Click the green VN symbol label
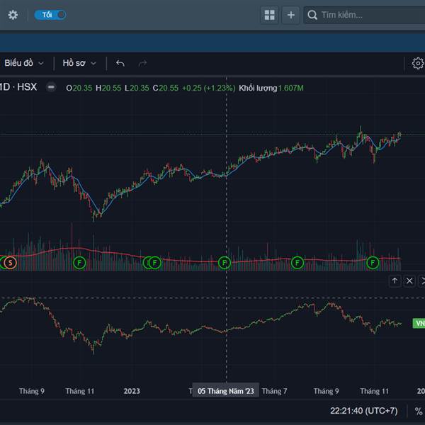 click(x=419, y=323)
